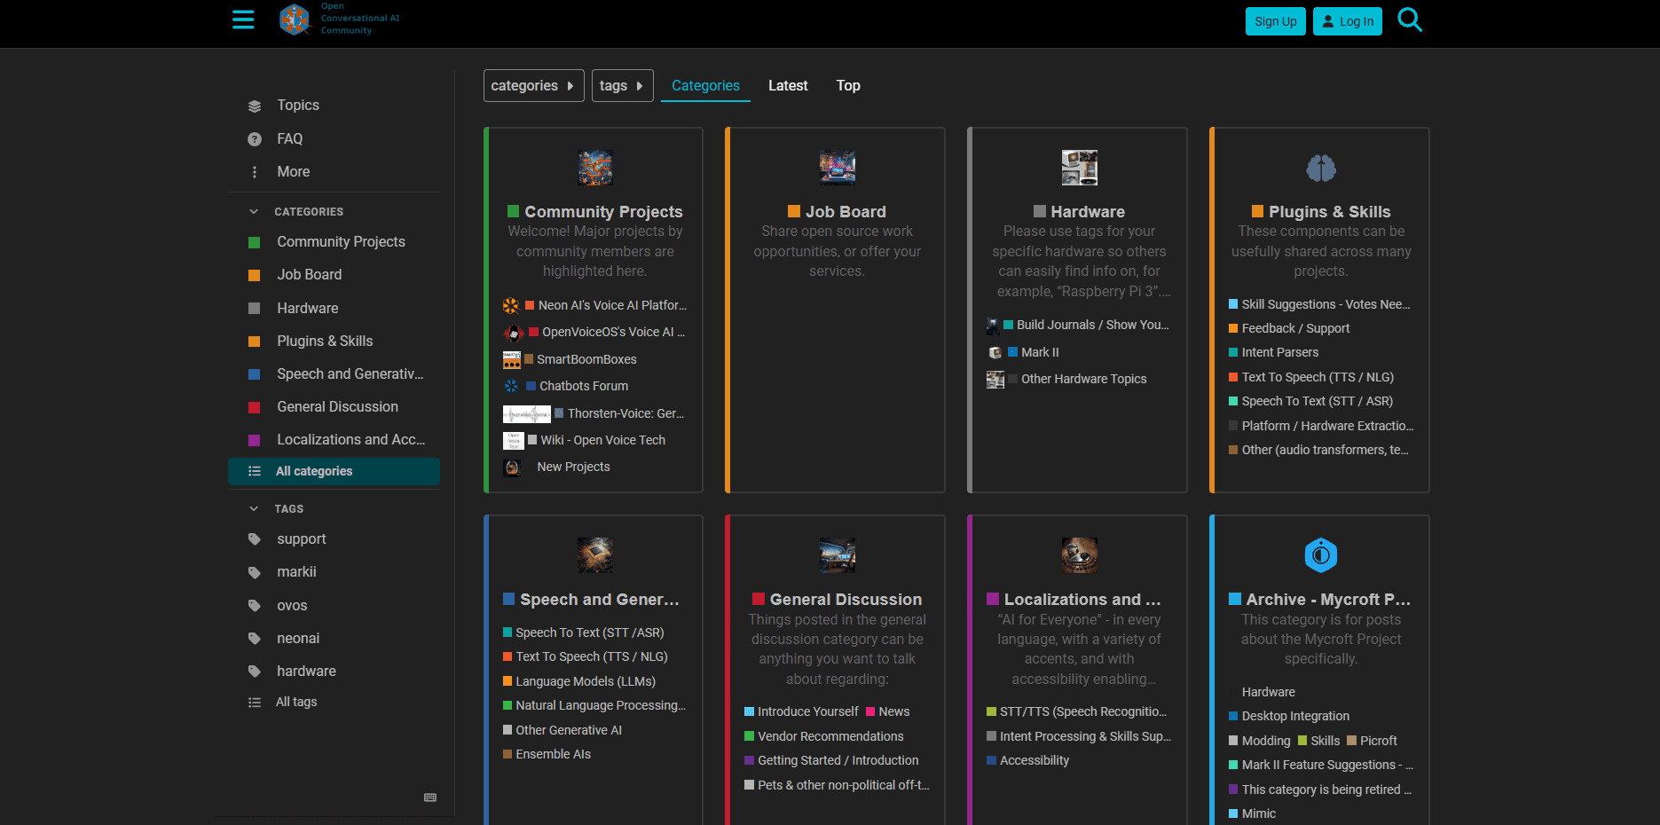
Task: Click the Mark II subcategory logo icon
Action: click(x=995, y=353)
